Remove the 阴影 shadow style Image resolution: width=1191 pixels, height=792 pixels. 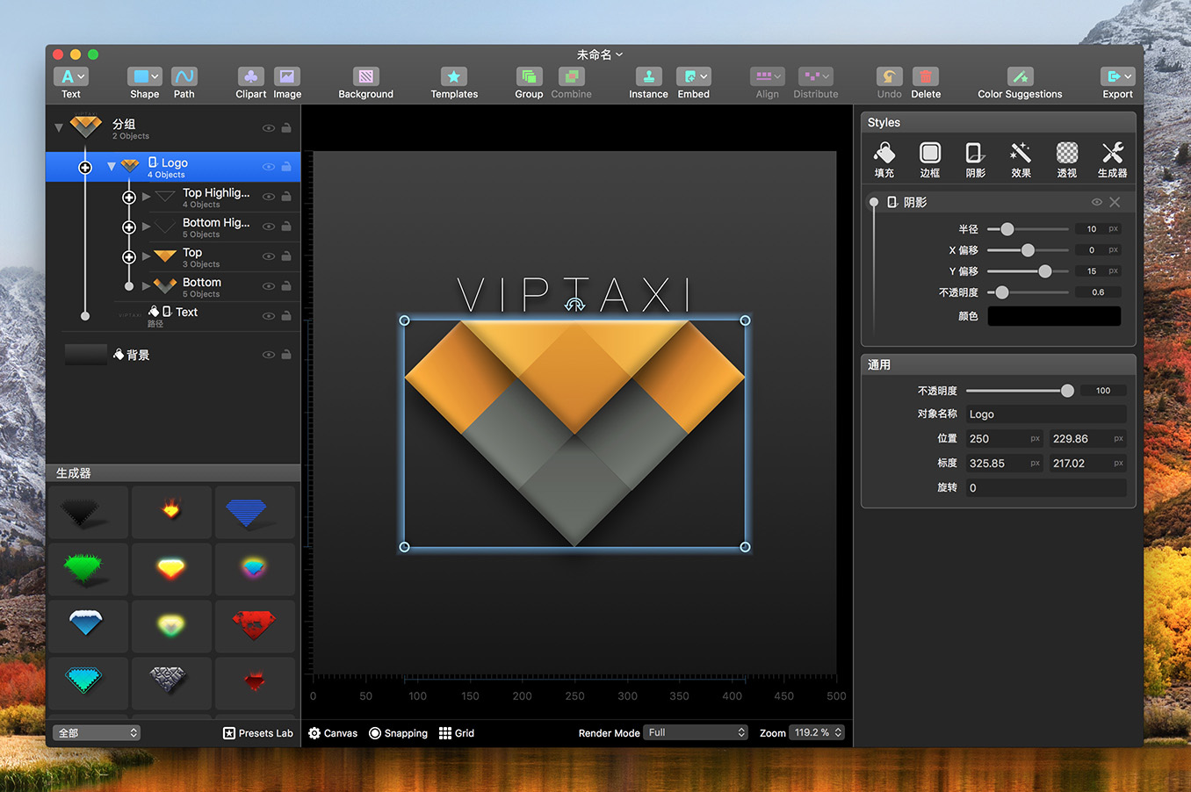coord(1115,202)
